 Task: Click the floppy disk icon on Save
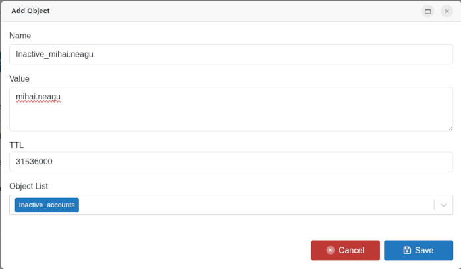(407, 250)
